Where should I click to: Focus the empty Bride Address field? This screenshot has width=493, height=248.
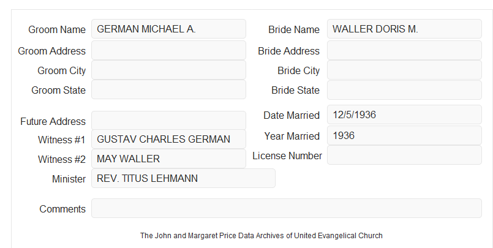404,50
